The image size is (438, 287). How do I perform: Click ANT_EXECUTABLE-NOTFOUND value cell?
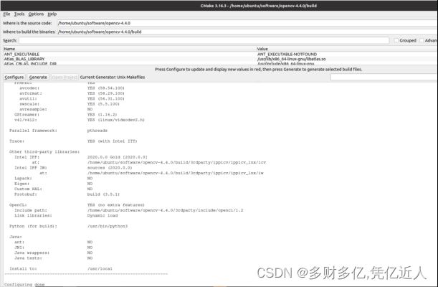click(x=287, y=55)
